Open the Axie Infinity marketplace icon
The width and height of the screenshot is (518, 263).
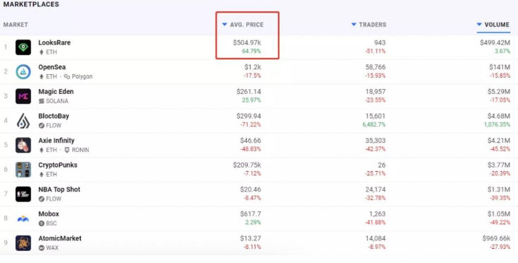pyautogui.click(x=23, y=145)
